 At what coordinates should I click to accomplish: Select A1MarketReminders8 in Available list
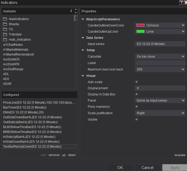tap(18, 55)
